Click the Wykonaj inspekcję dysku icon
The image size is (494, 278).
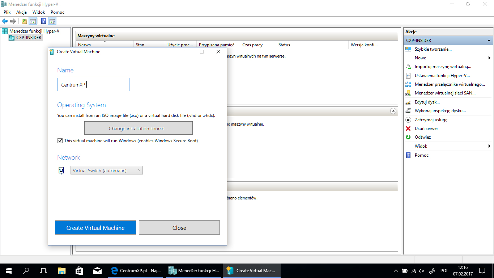pyautogui.click(x=408, y=111)
